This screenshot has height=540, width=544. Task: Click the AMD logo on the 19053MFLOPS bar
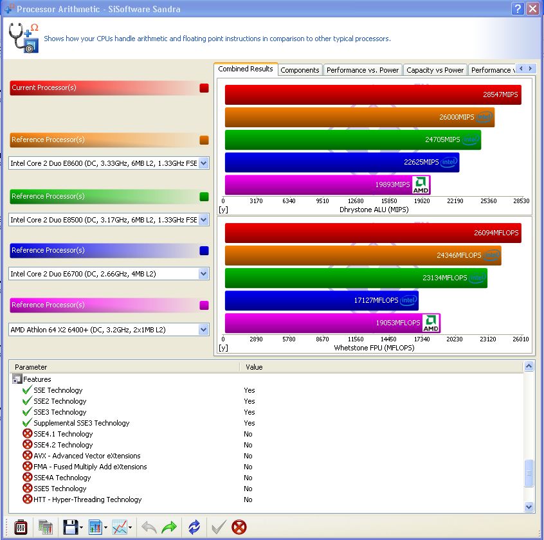point(431,323)
